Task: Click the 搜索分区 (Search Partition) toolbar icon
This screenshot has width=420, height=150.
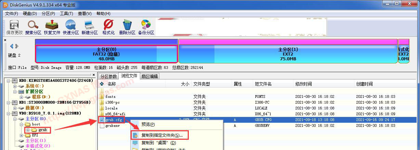Action: (x=33, y=27)
